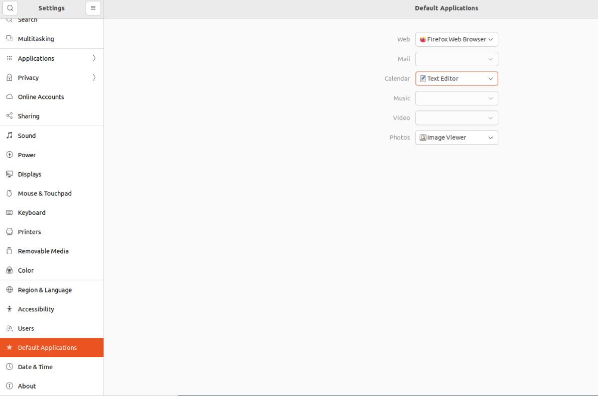The height and width of the screenshot is (396, 598).
Task: Click the Removable Media drive icon
Action: click(x=9, y=251)
